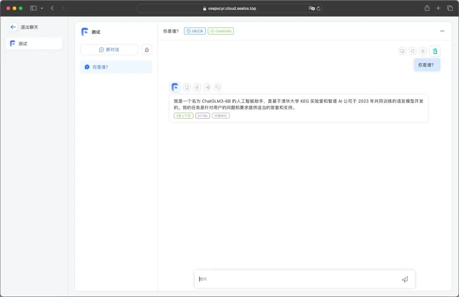Click the user avatar hand icon

pyautogui.click(x=435, y=51)
